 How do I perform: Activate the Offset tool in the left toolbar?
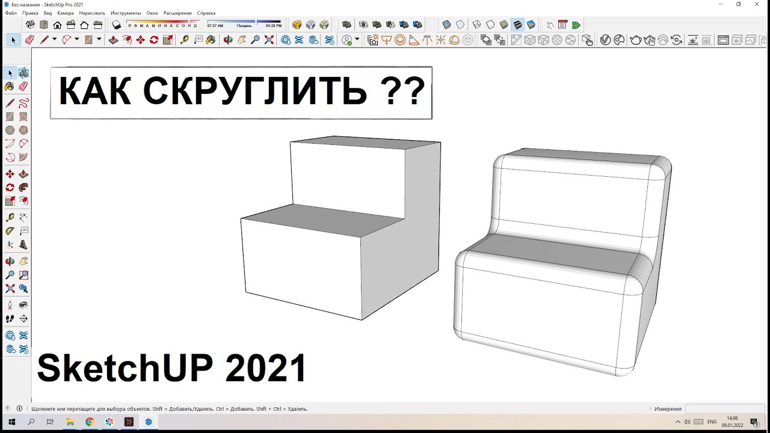coord(23,201)
